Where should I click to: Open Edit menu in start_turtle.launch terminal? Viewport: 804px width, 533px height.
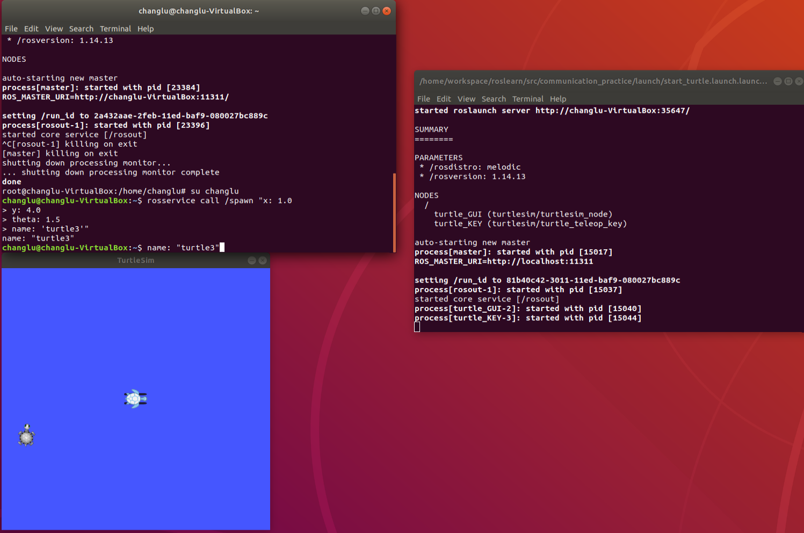[444, 99]
